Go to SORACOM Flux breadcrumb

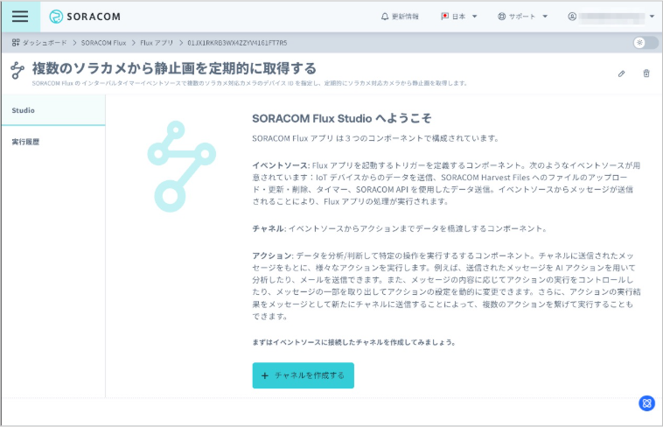point(103,43)
